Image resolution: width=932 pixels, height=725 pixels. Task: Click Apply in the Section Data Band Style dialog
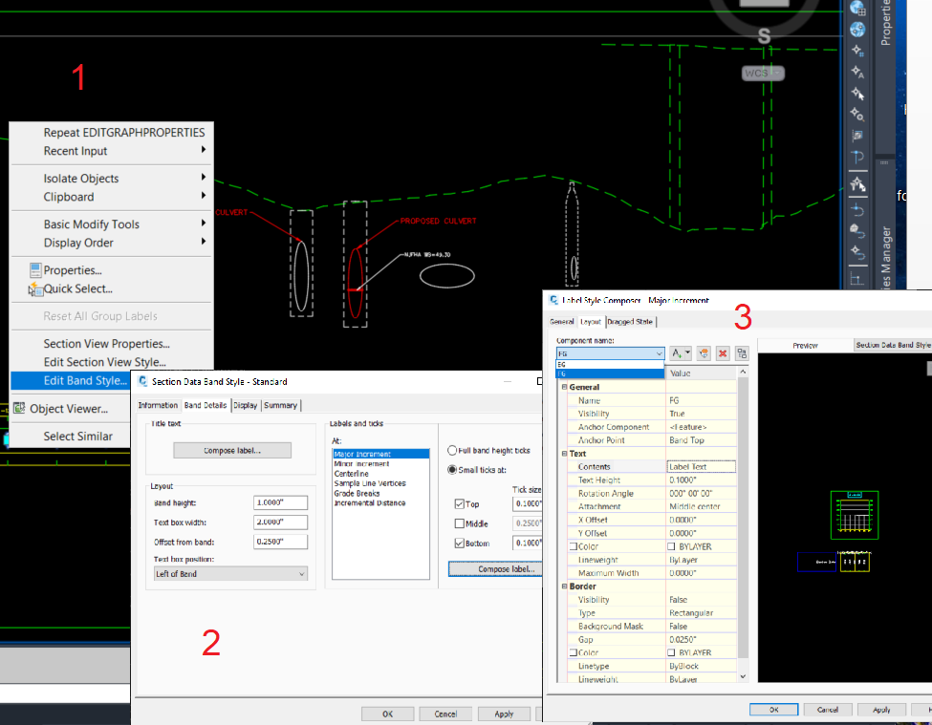click(x=504, y=713)
